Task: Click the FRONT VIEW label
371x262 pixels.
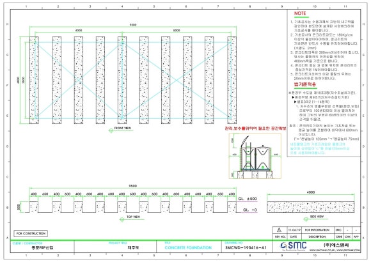Action: tap(123, 128)
